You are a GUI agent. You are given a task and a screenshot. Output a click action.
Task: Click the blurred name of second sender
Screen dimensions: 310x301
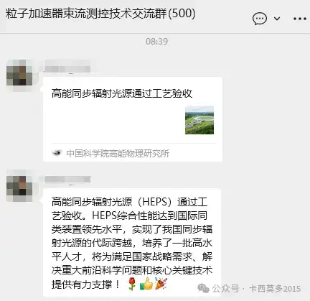(67, 180)
